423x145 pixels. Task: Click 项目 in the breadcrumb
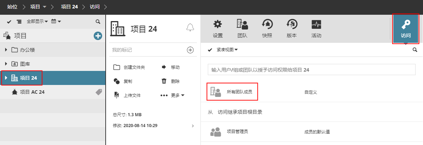[x=35, y=6]
